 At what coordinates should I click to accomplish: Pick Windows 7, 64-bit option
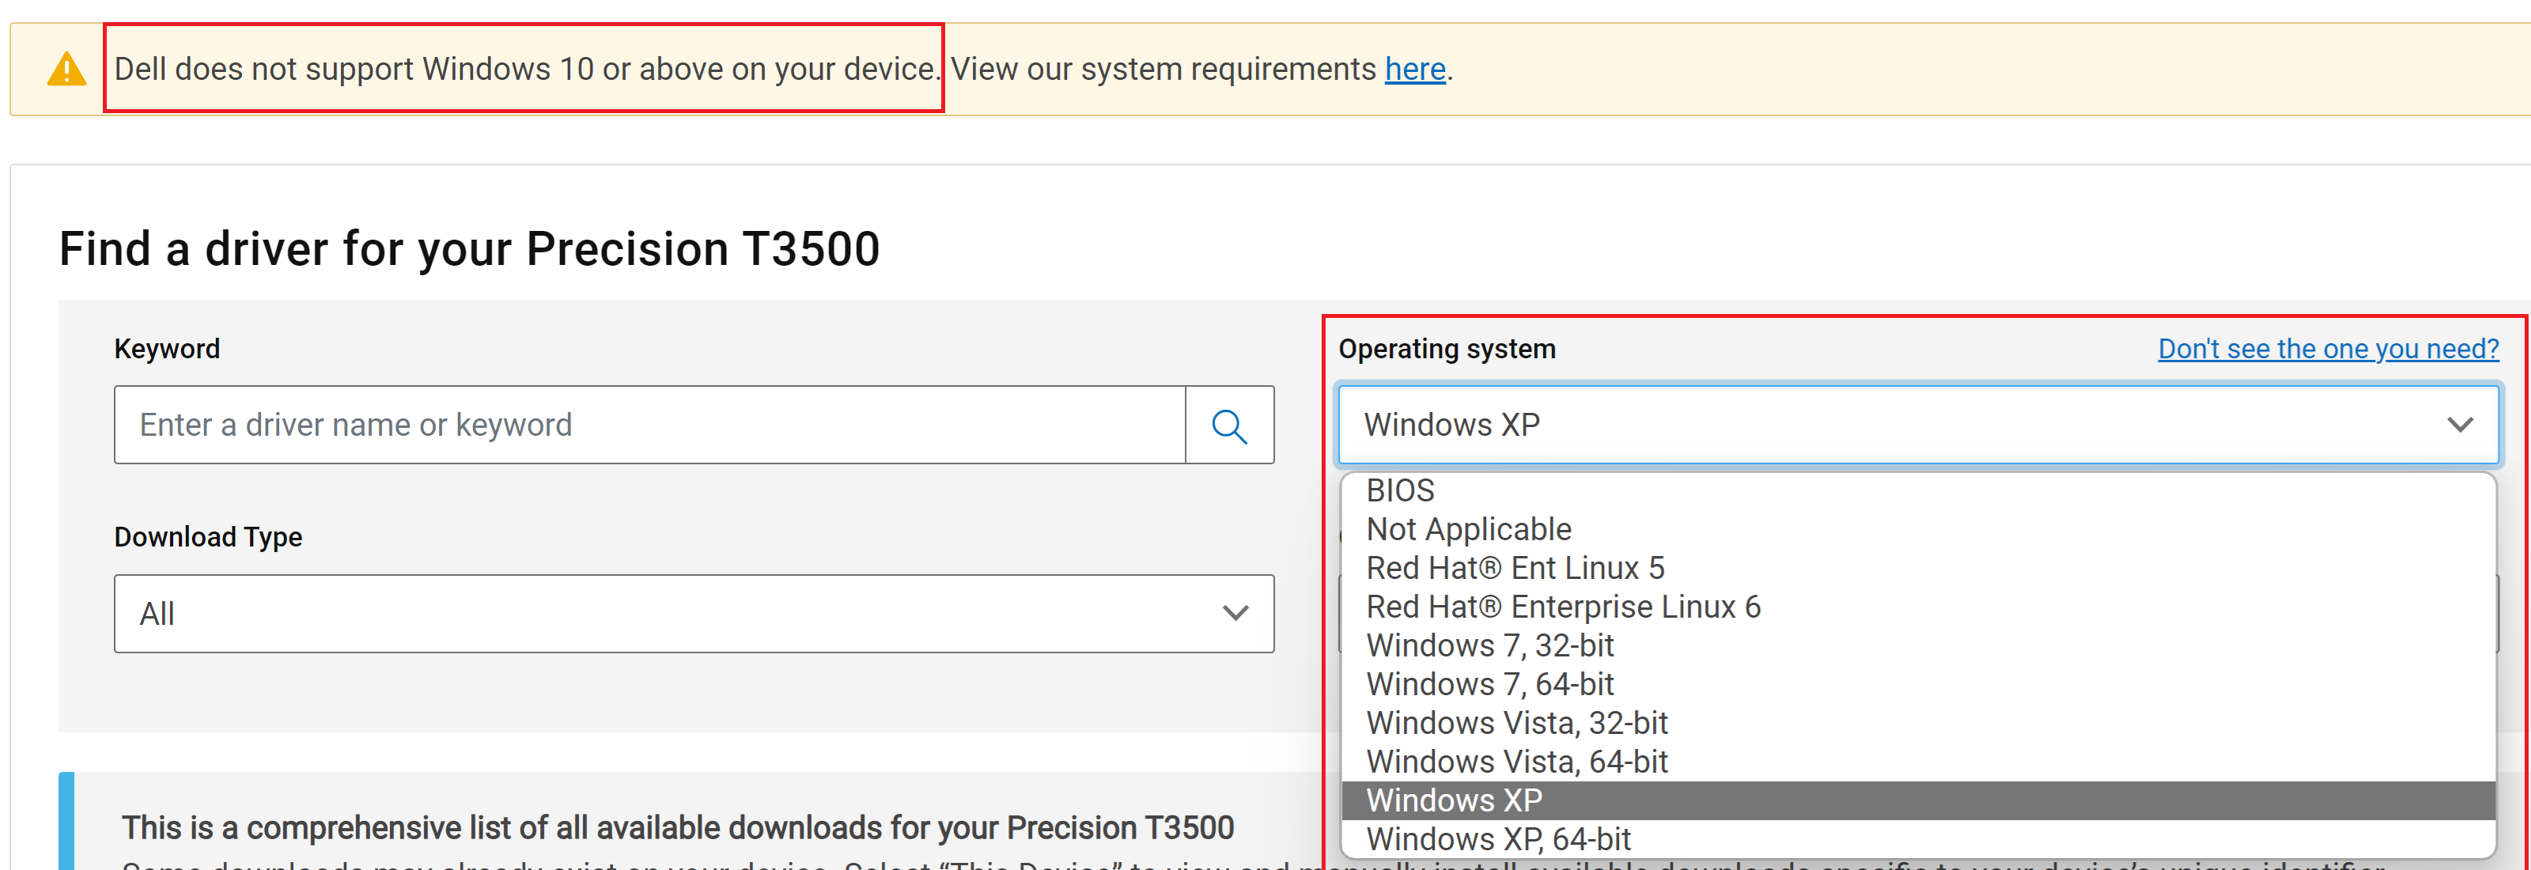[x=1918, y=684]
